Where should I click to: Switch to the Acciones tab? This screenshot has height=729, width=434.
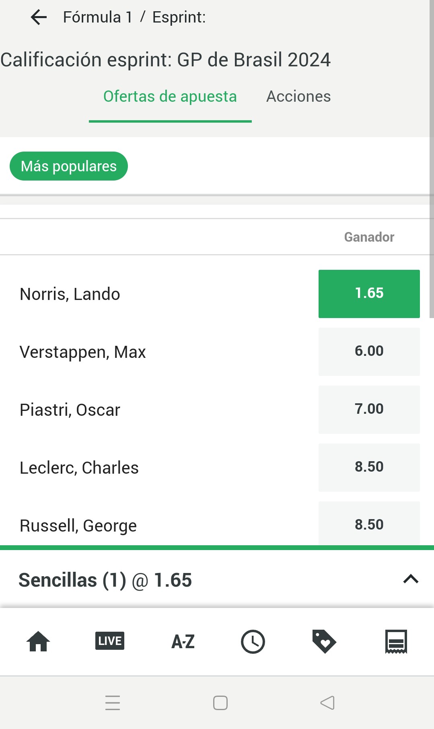(x=298, y=97)
